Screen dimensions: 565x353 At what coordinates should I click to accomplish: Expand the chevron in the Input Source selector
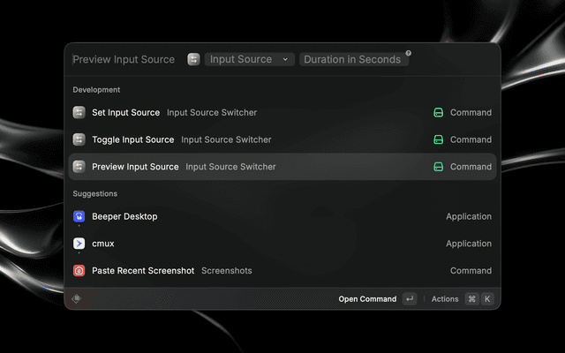(x=285, y=59)
